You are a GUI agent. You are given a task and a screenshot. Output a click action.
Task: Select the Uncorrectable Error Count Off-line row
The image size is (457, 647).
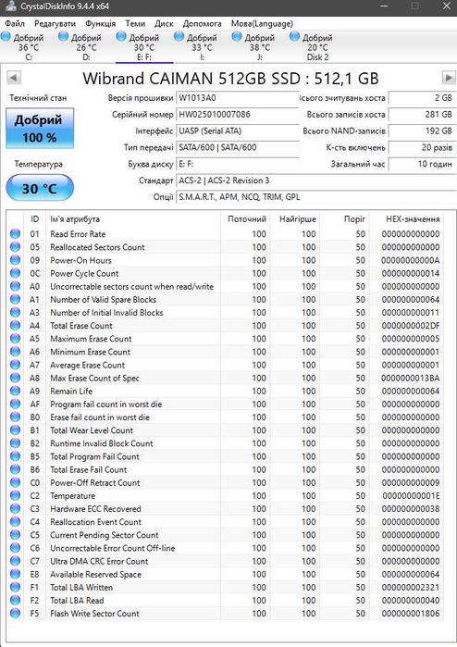[226, 548]
